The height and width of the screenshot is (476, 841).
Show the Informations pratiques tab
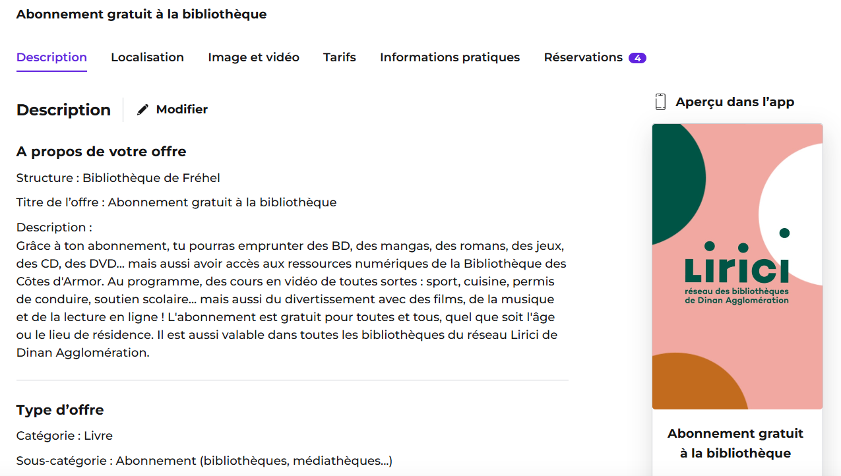[450, 57]
